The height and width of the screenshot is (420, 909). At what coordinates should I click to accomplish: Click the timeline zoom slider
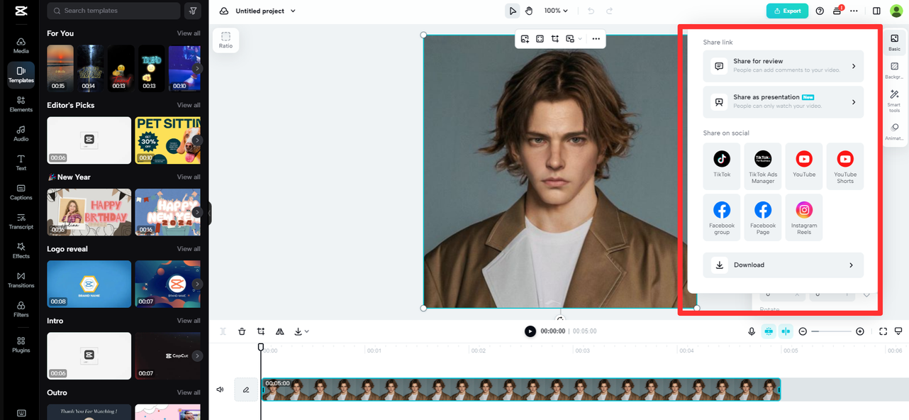tap(832, 331)
